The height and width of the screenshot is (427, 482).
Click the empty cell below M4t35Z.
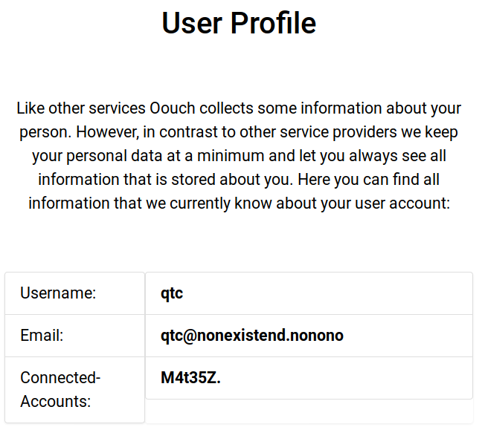[309, 411]
